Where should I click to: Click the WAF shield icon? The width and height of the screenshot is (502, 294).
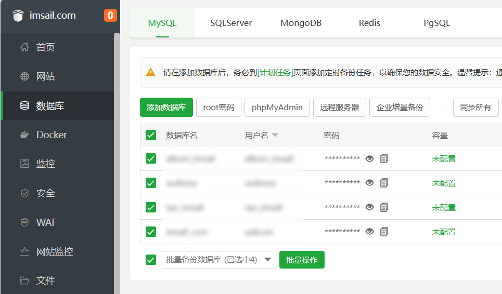click(24, 222)
